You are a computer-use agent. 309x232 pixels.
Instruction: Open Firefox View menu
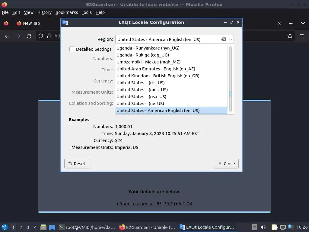(29, 12)
